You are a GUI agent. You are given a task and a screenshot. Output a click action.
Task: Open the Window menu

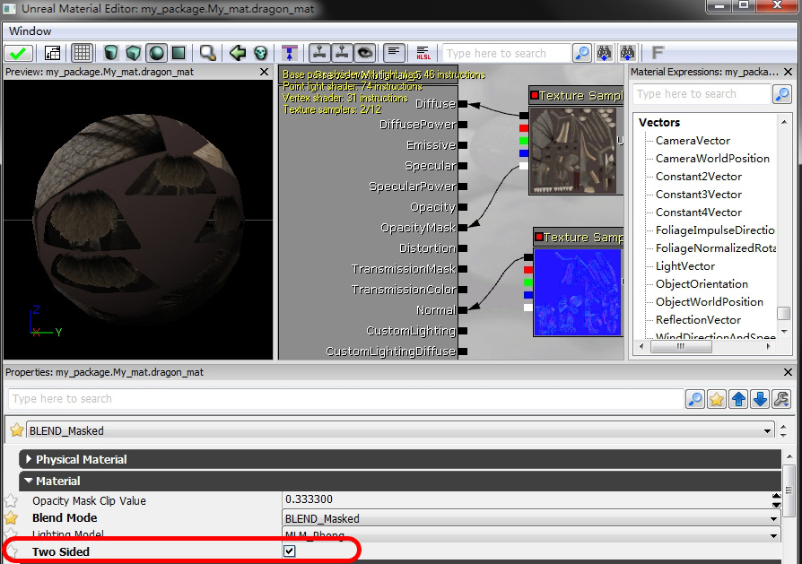pos(30,30)
